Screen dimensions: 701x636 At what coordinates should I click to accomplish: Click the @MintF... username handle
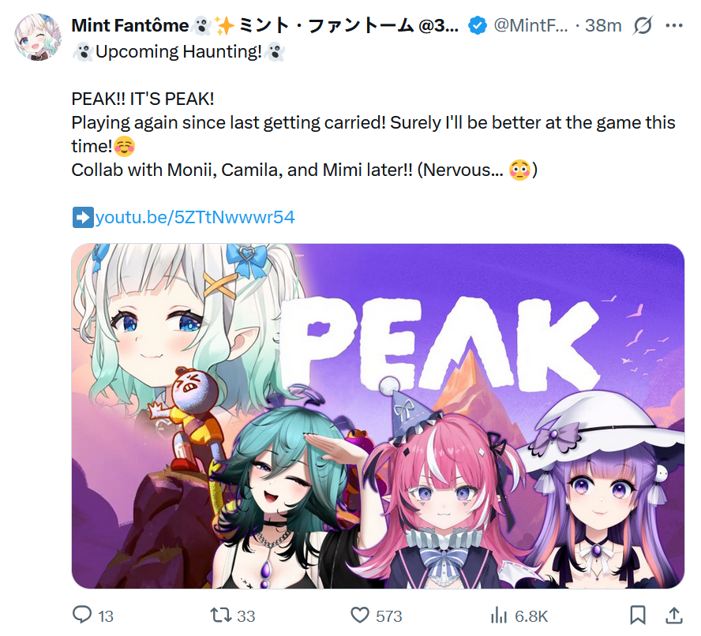pyautogui.click(x=530, y=25)
